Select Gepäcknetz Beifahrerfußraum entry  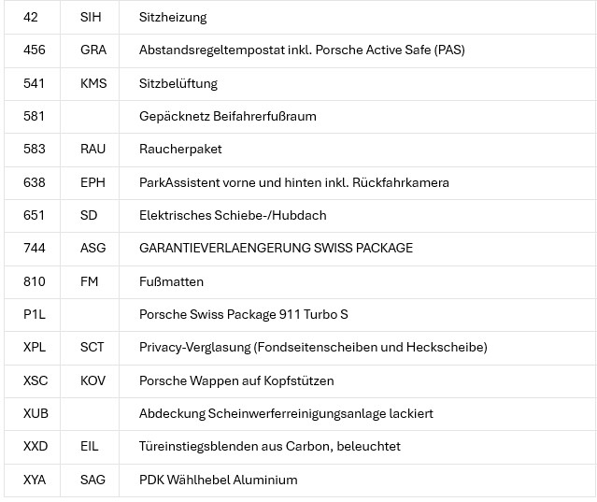tap(228, 116)
